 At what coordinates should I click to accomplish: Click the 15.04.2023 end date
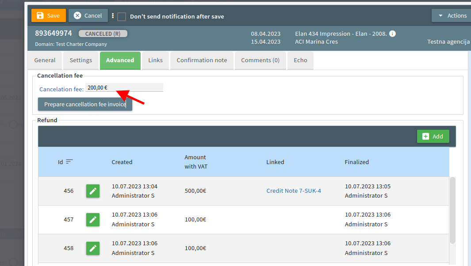[265, 41]
